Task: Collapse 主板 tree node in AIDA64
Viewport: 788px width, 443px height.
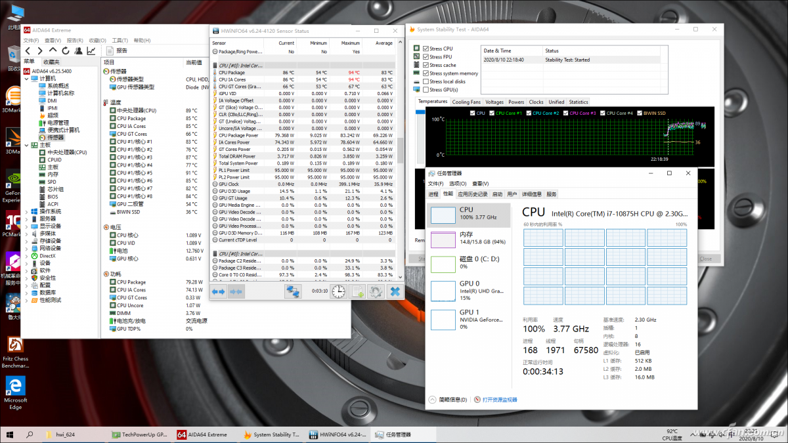Action: coord(27,145)
